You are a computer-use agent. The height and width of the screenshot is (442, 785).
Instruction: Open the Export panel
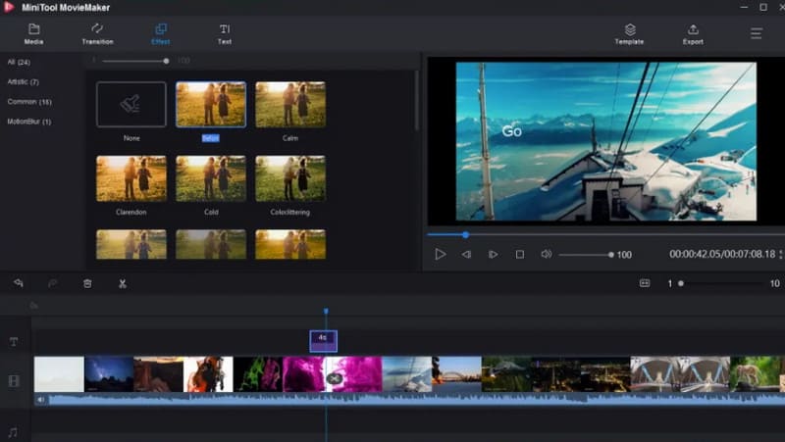click(693, 34)
